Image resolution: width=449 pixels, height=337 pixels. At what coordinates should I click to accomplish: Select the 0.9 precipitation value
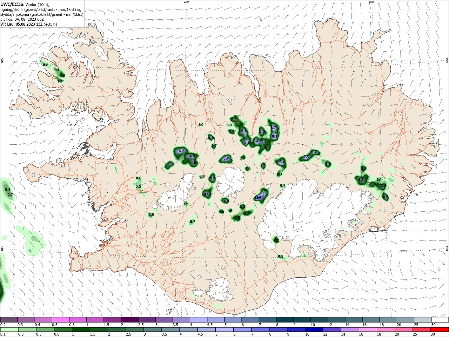pos(229,125)
